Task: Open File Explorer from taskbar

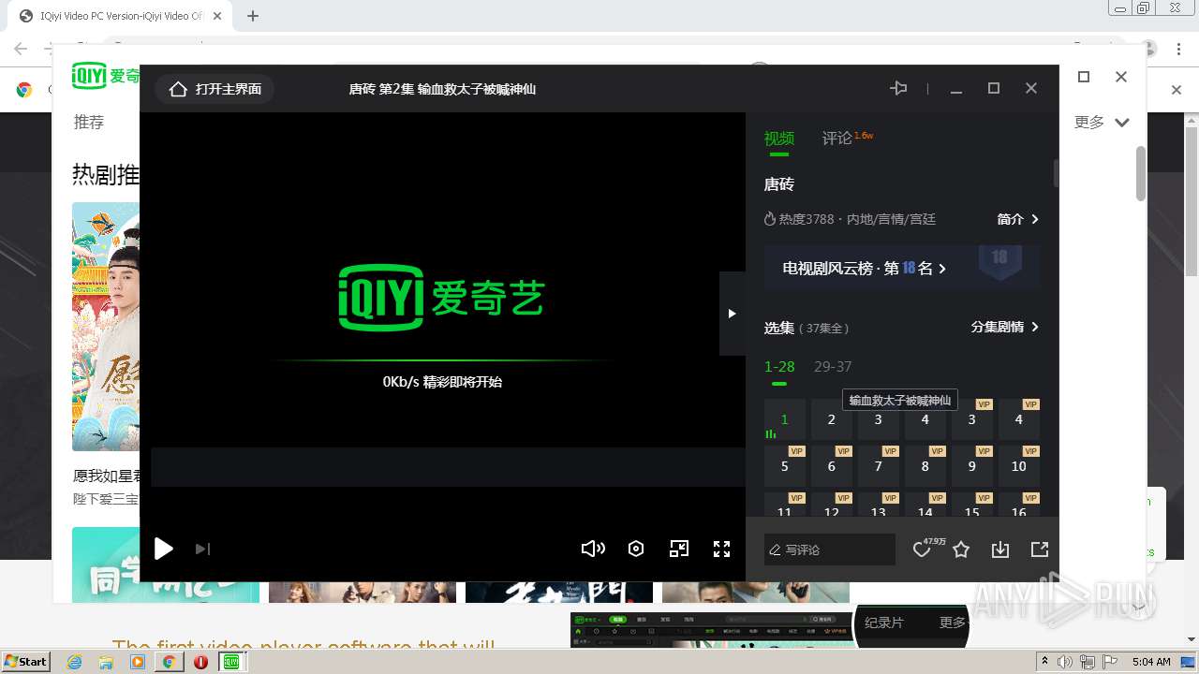Action: click(106, 662)
